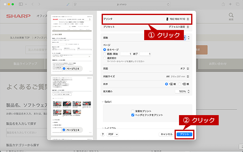This screenshot has width=243, height=152.
Task: Click the browser back arrow
Action: tap(32, 4)
